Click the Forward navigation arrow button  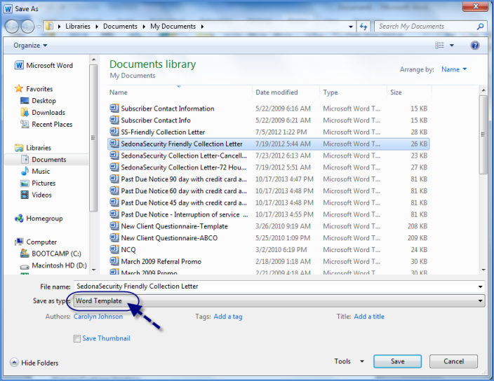pos(28,27)
